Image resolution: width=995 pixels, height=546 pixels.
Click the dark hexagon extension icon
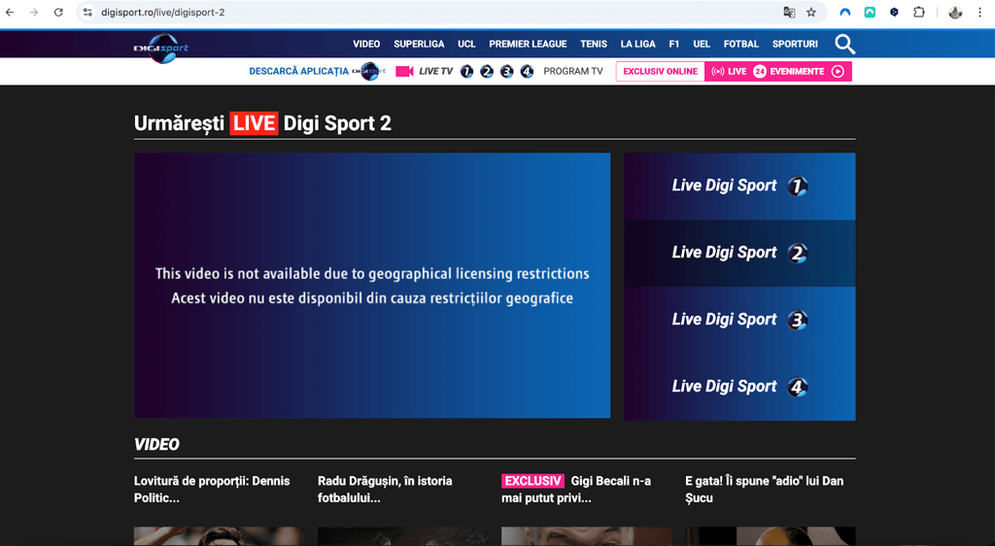[x=894, y=12]
